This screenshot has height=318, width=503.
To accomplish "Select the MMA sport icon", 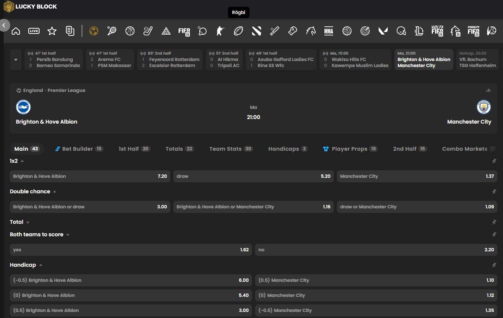I will (329, 31).
